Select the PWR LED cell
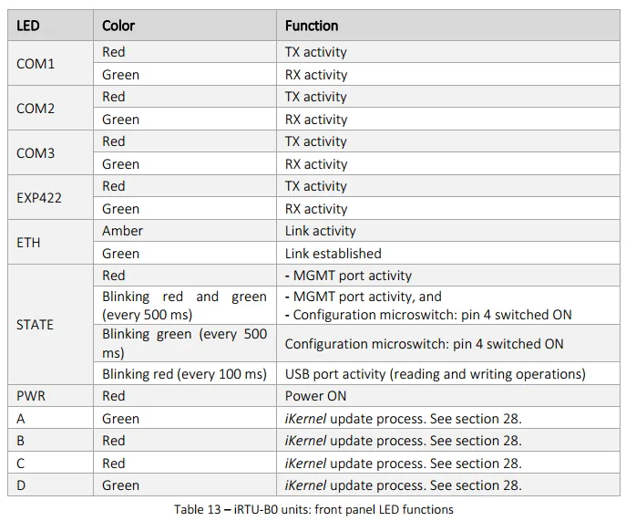 click(50, 396)
